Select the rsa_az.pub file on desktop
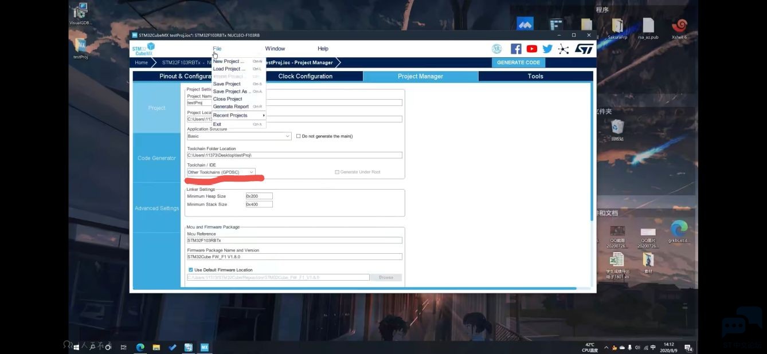Screen dimensions: 767x354 648,28
